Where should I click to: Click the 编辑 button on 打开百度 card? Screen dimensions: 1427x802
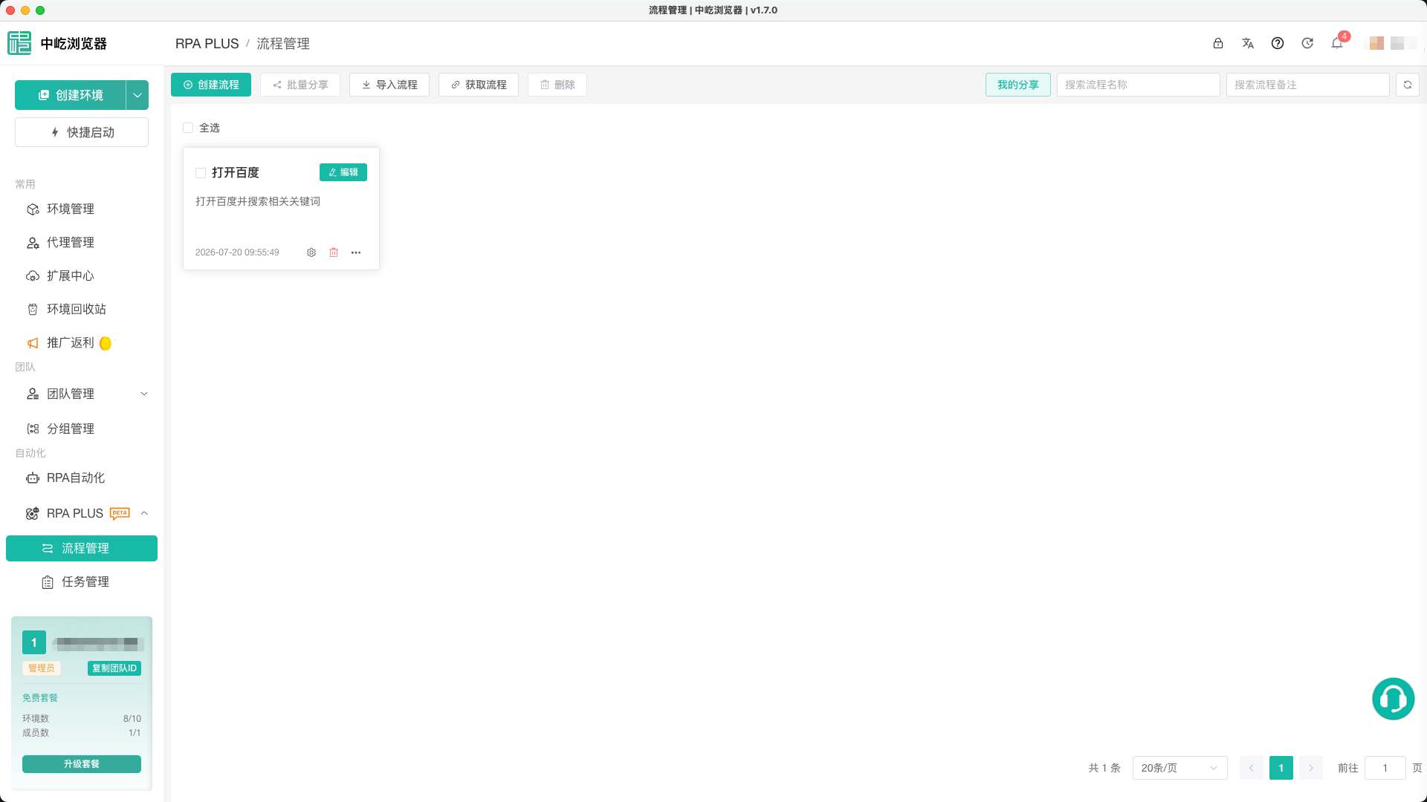point(343,172)
